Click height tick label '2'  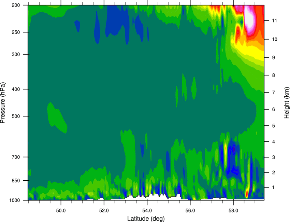click(274, 172)
